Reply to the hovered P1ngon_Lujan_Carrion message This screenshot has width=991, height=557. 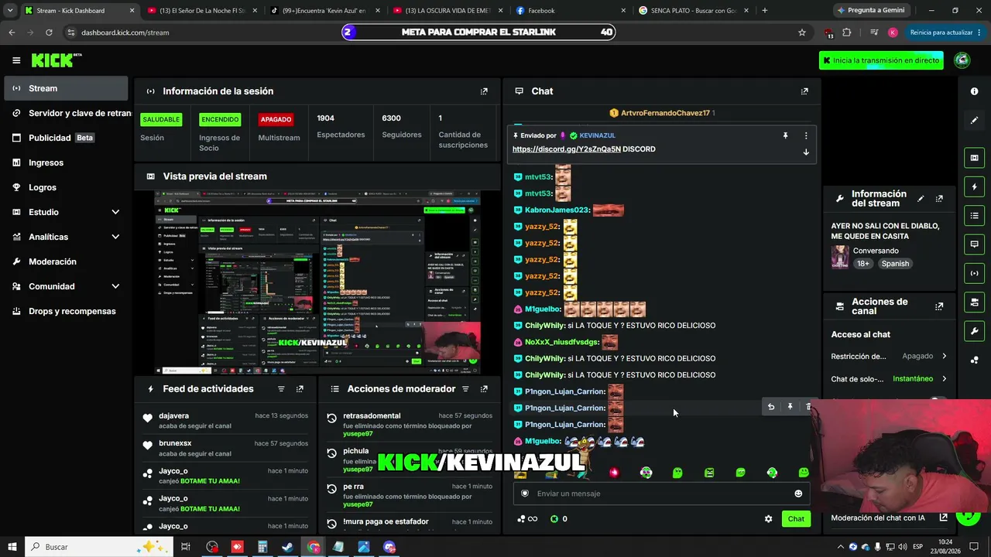[771, 407]
